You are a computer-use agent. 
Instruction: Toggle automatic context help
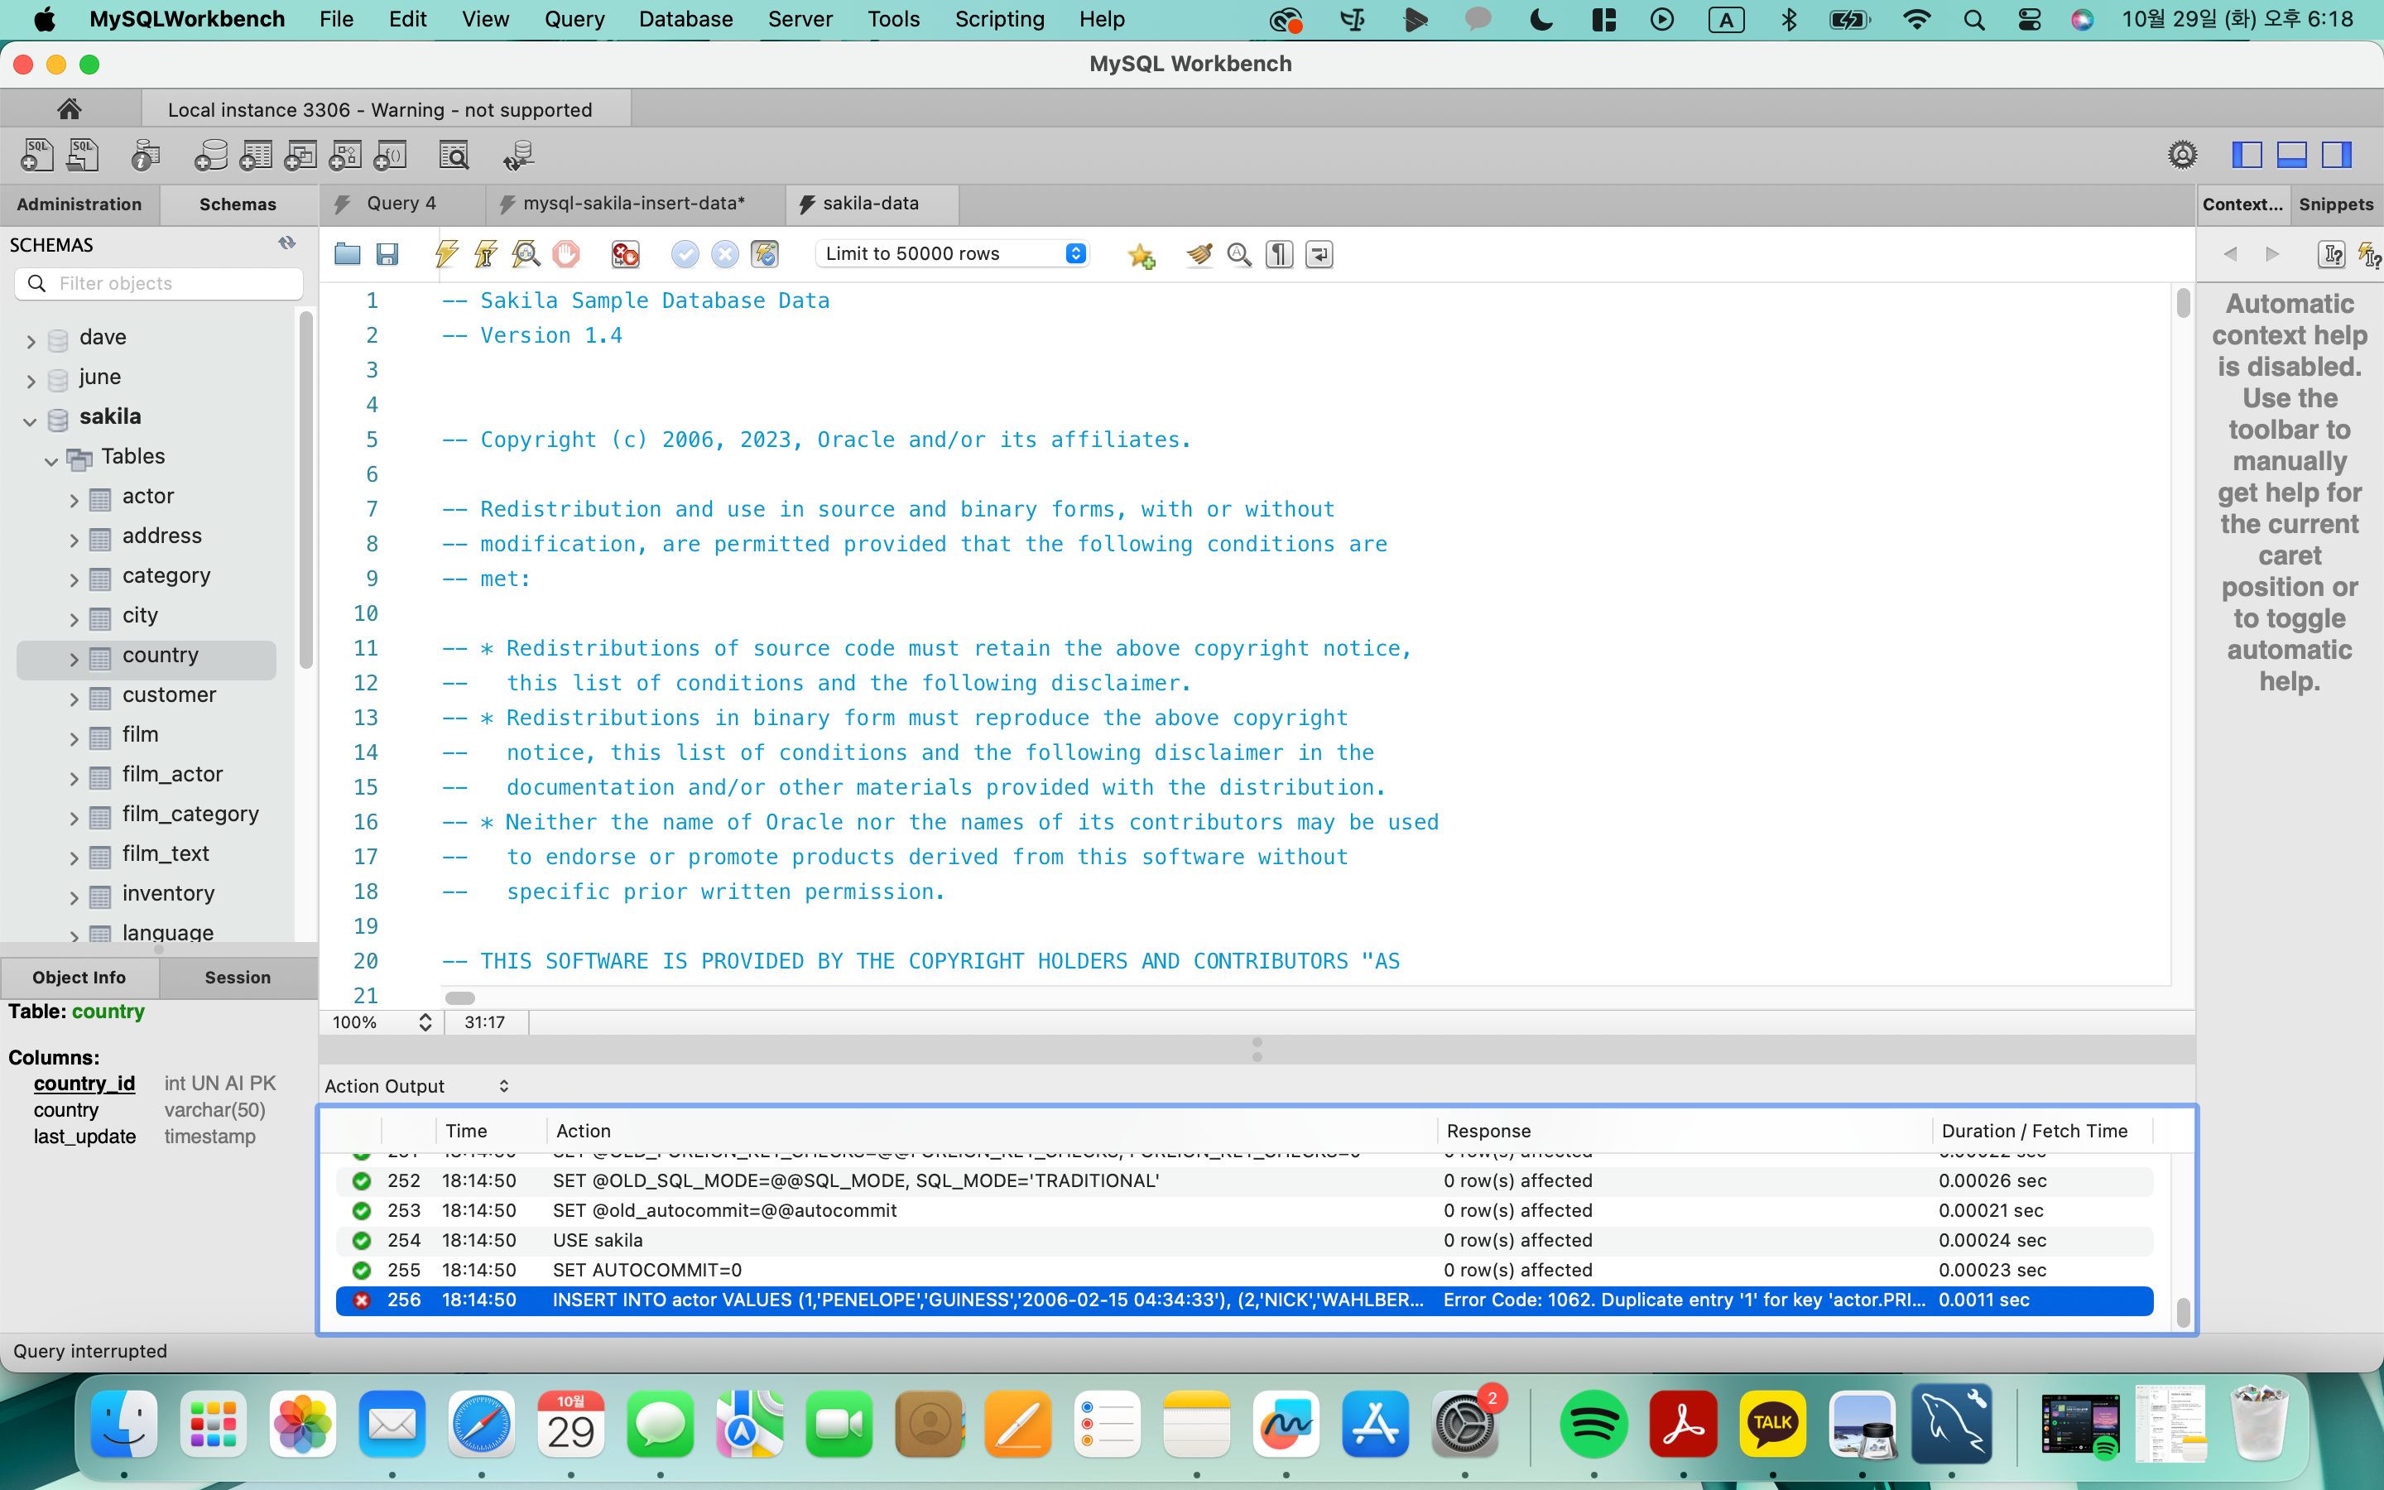pos(2370,255)
